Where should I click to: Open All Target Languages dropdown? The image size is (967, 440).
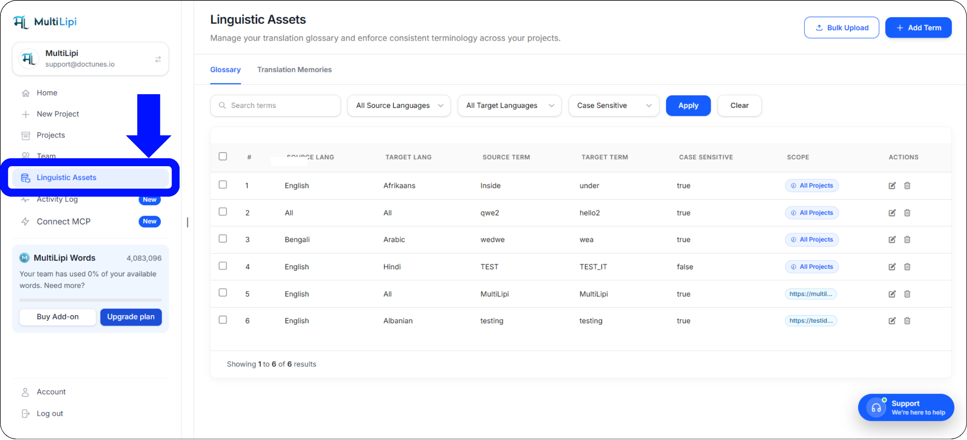tap(509, 105)
